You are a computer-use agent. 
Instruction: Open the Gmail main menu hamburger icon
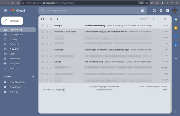point(5,11)
